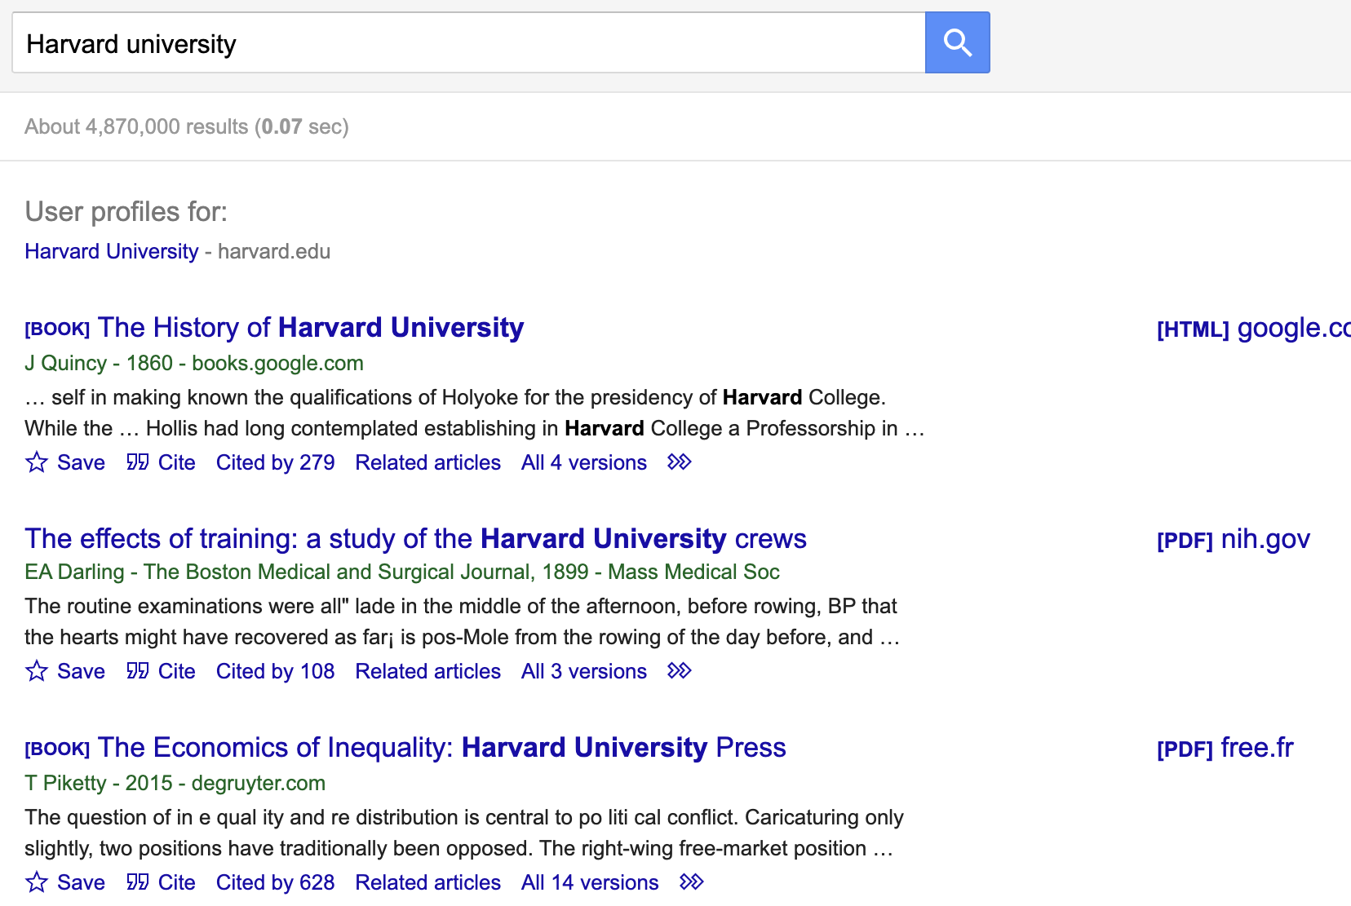Click the quote icon to cite the Quincy book
1351x906 pixels.
tap(137, 462)
